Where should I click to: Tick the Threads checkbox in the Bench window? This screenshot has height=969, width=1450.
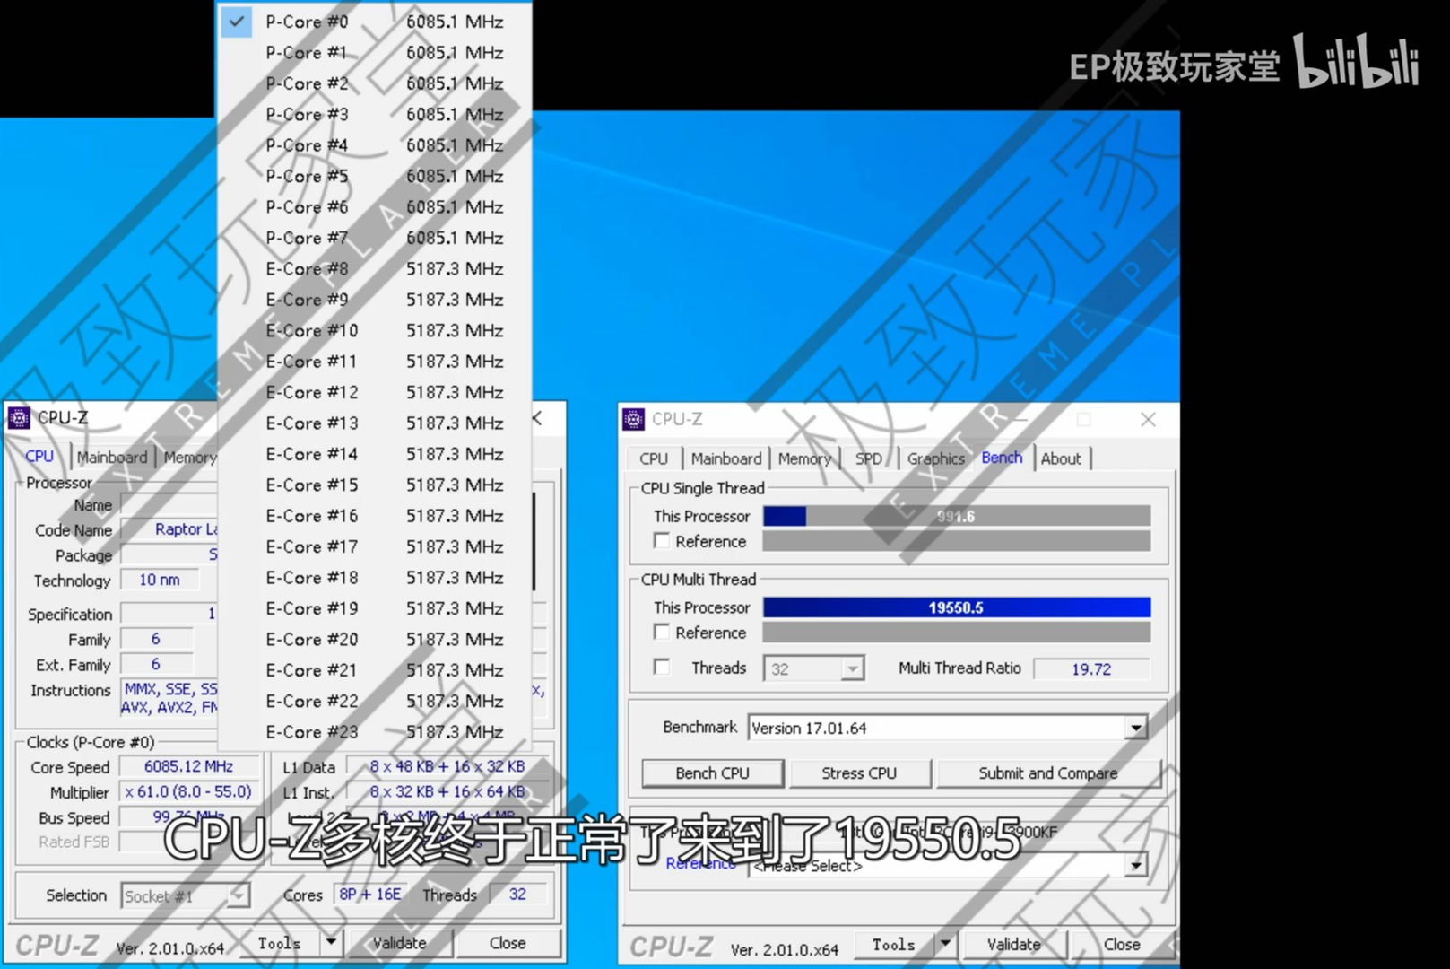[x=662, y=668]
